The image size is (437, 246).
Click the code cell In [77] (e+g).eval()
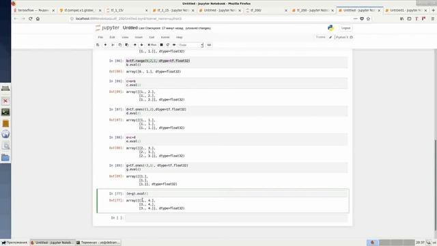[236, 193]
